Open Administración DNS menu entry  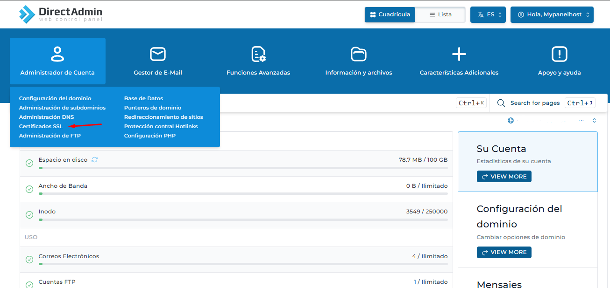coord(46,117)
